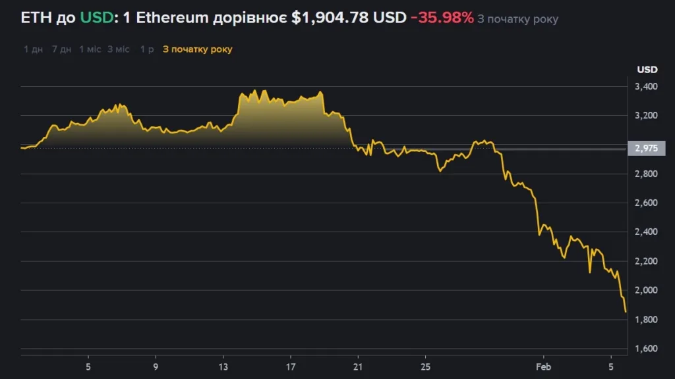Switch to the 7 дн range

[61, 49]
